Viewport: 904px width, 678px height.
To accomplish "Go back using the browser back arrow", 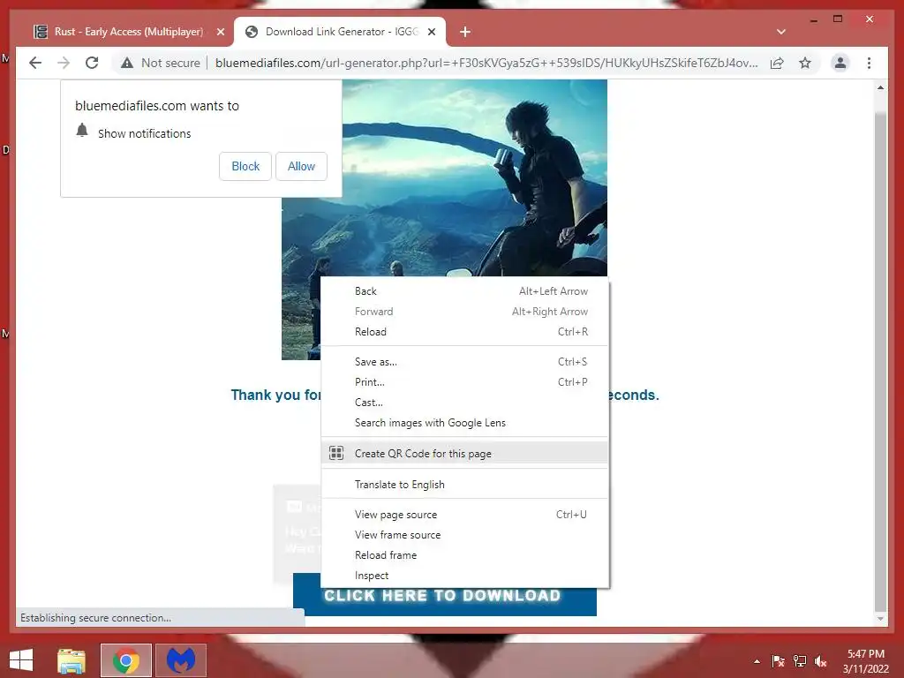I will pyautogui.click(x=35, y=63).
